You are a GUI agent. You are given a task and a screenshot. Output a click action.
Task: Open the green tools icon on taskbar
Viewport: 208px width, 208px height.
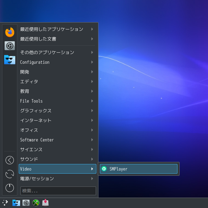coord(36,203)
